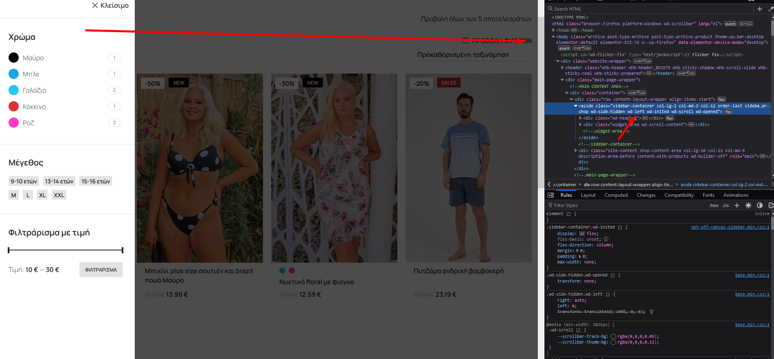The height and width of the screenshot is (359, 774).
Task: Click overflow badge on website-wrapper div
Action: tap(642, 61)
